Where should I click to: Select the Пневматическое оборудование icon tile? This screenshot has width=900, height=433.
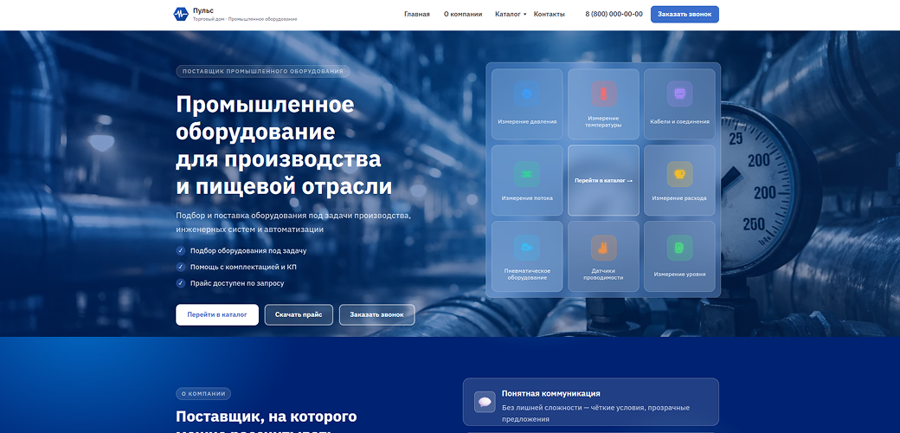[x=527, y=248]
